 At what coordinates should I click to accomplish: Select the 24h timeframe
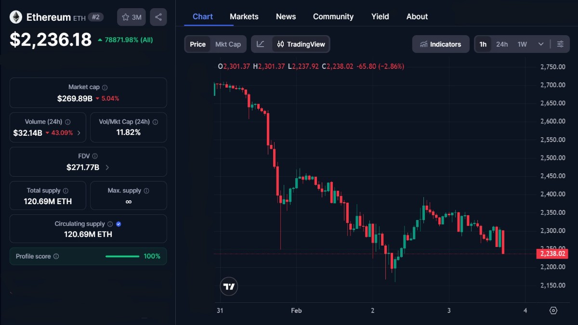502,44
